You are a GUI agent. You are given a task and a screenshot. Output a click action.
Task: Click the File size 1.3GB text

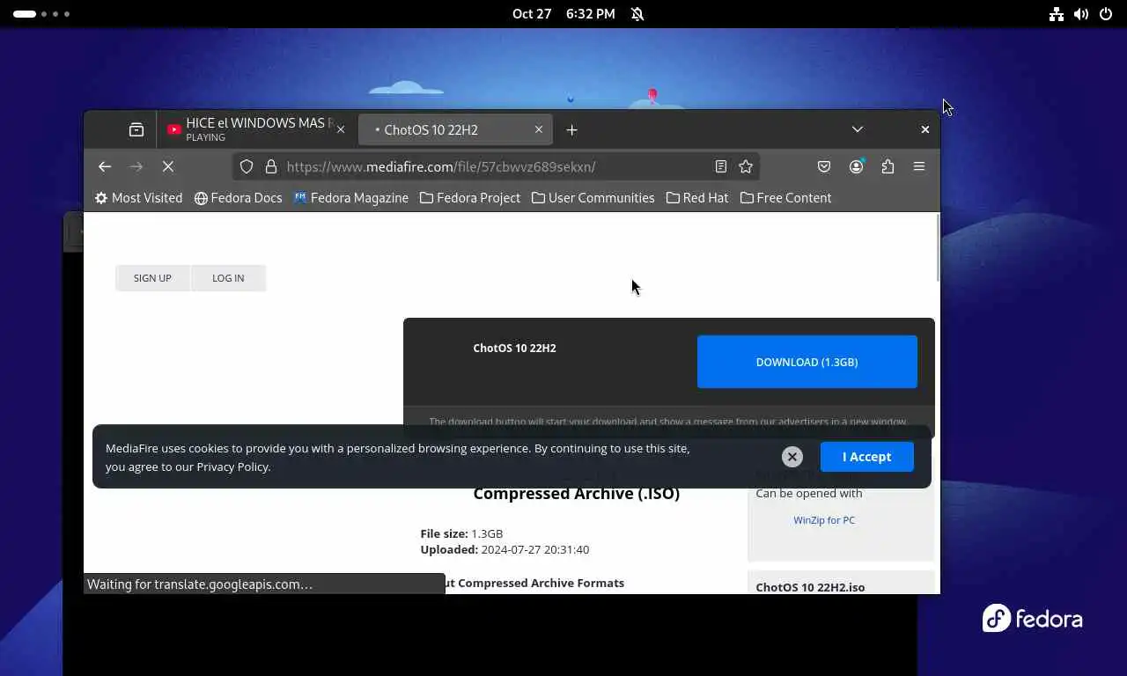click(x=461, y=533)
